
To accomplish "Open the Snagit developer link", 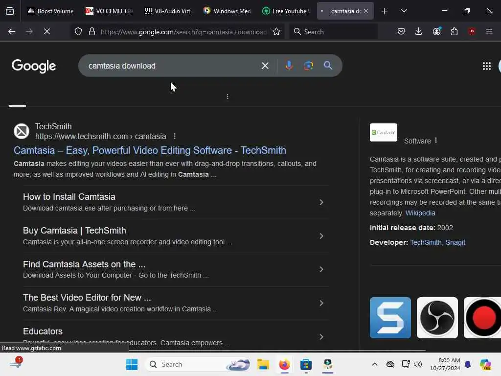I will point(455,242).
